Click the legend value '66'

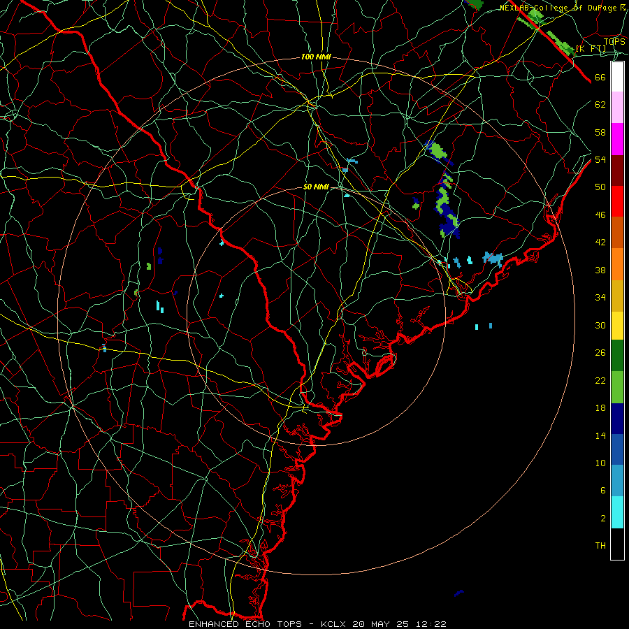point(600,78)
